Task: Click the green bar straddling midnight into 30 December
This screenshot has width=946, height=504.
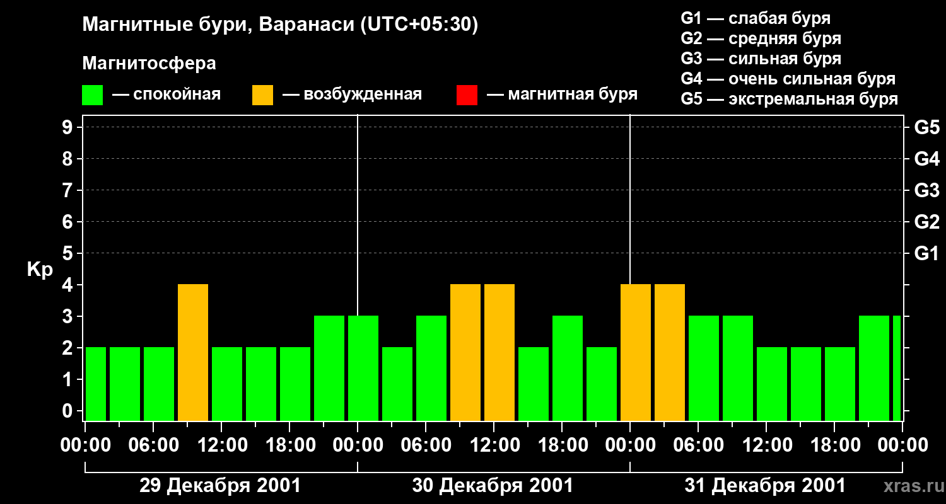Action: [x=363, y=369]
